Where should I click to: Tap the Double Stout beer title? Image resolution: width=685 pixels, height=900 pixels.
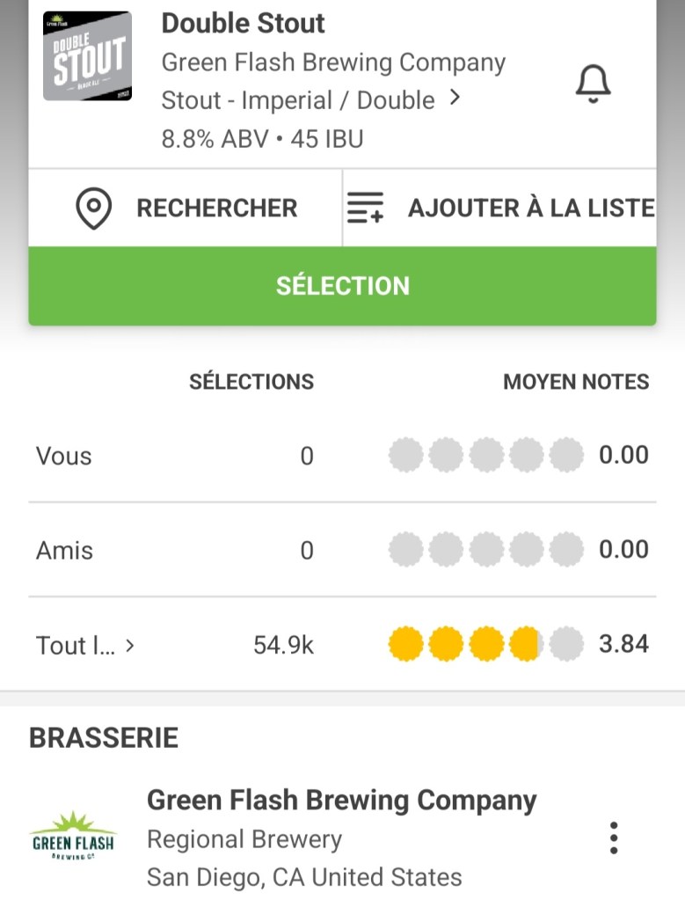[x=244, y=24]
